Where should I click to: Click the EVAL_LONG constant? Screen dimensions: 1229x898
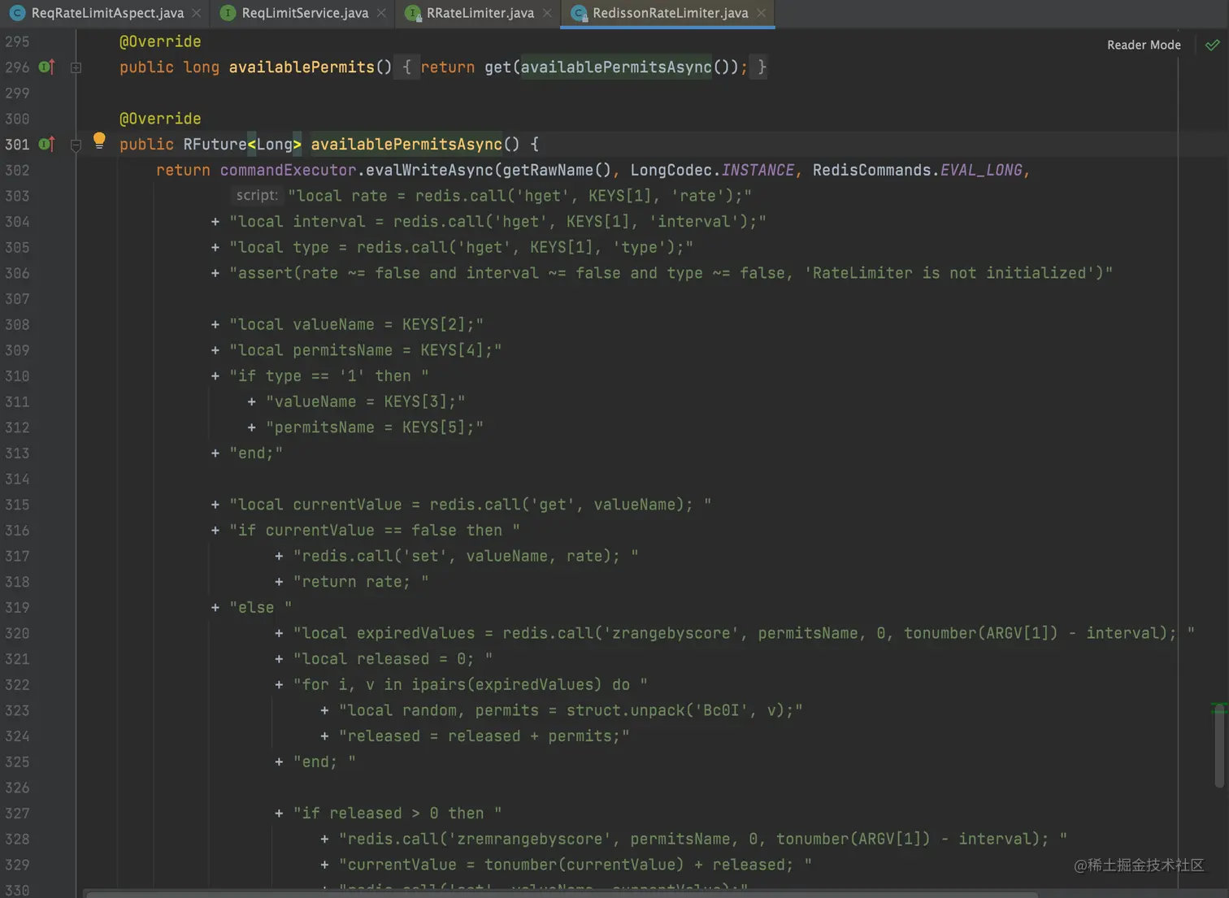[x=981, y=170]
